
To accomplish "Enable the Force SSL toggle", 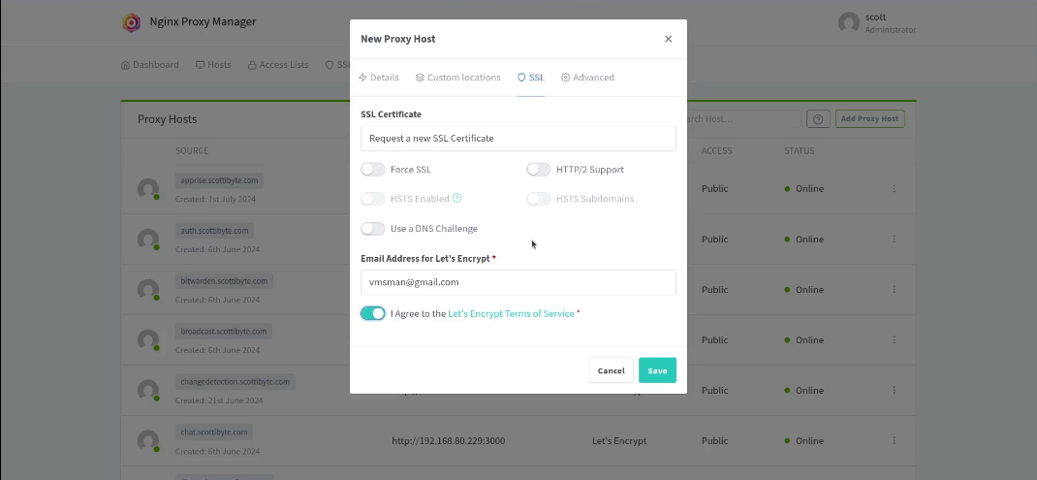I will click(373, 170).
